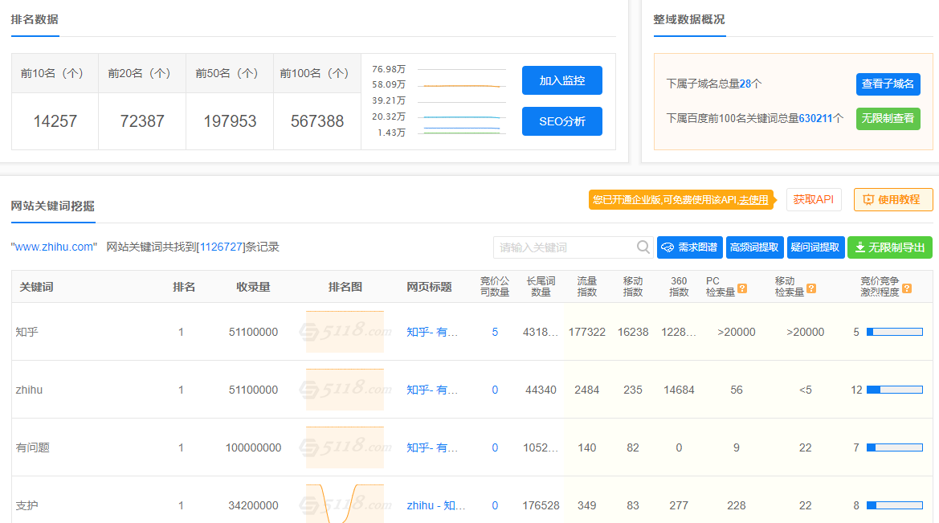Select the 网站关键词挖掘 tab heading

click(x=53, y=206)
